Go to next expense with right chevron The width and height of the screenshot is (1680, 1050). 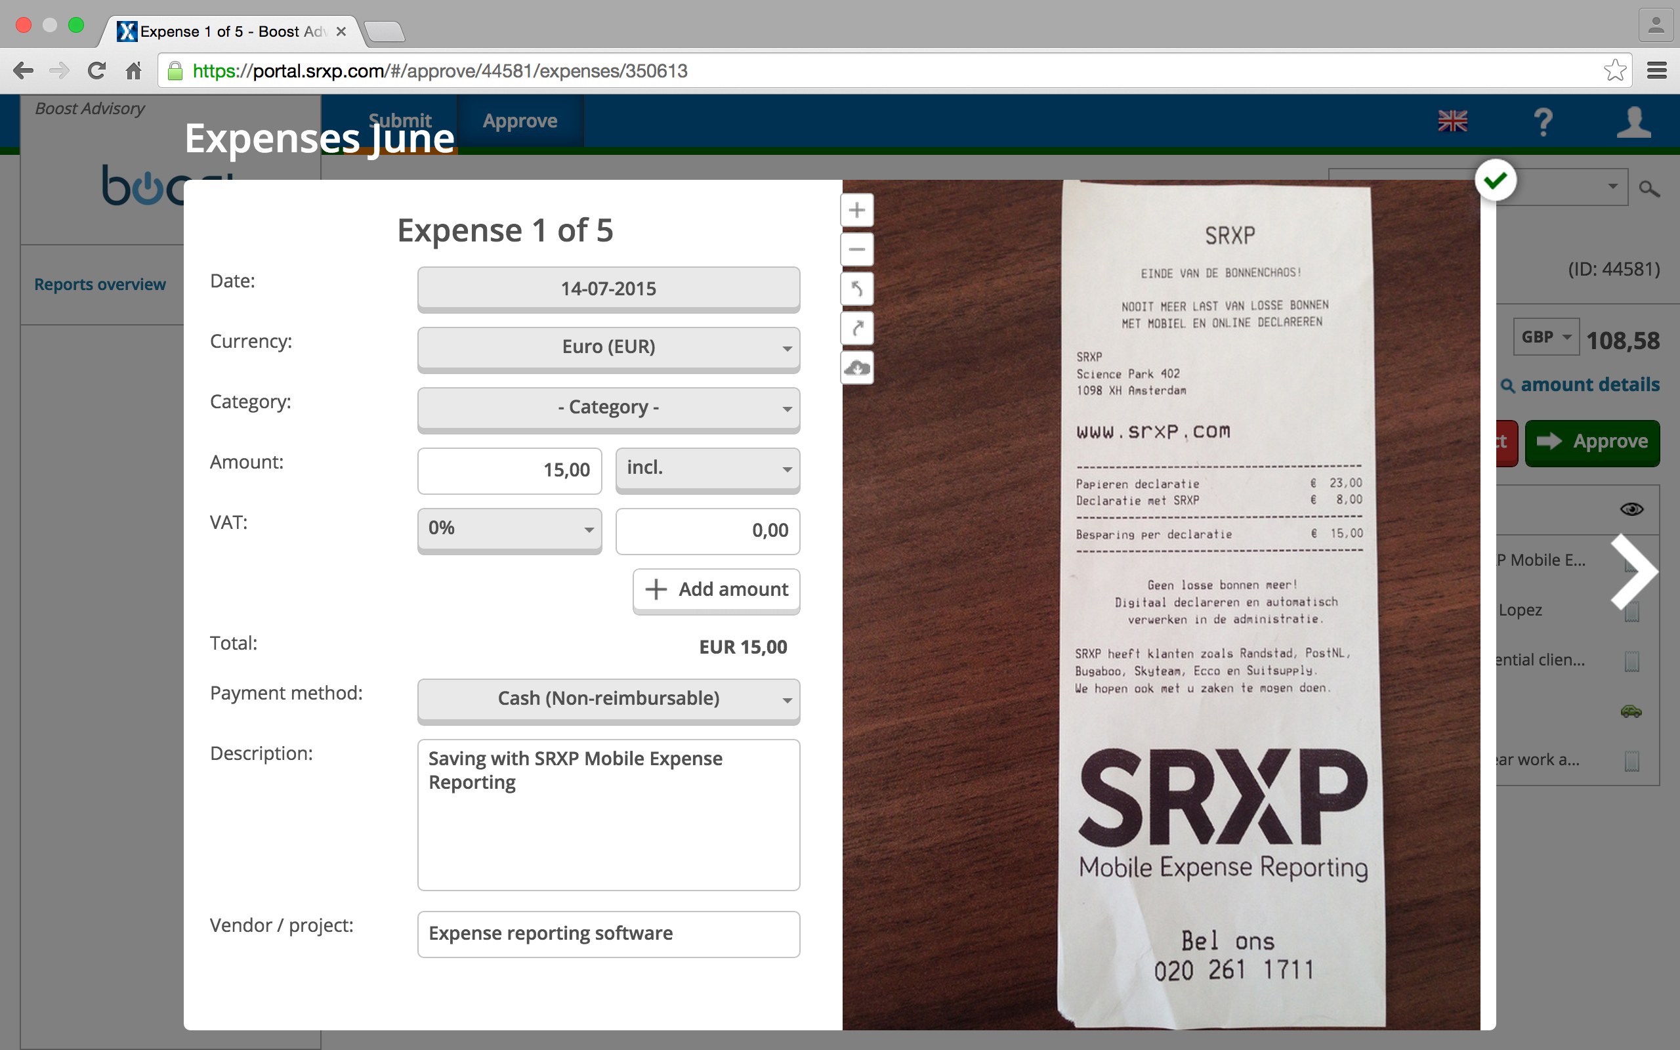point(1634,572)
